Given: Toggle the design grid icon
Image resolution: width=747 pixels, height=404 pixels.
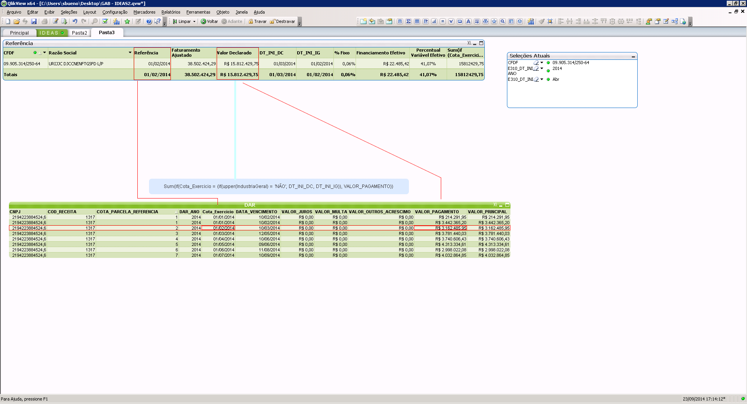Looking at the screenshot, I should coord(550,21).
